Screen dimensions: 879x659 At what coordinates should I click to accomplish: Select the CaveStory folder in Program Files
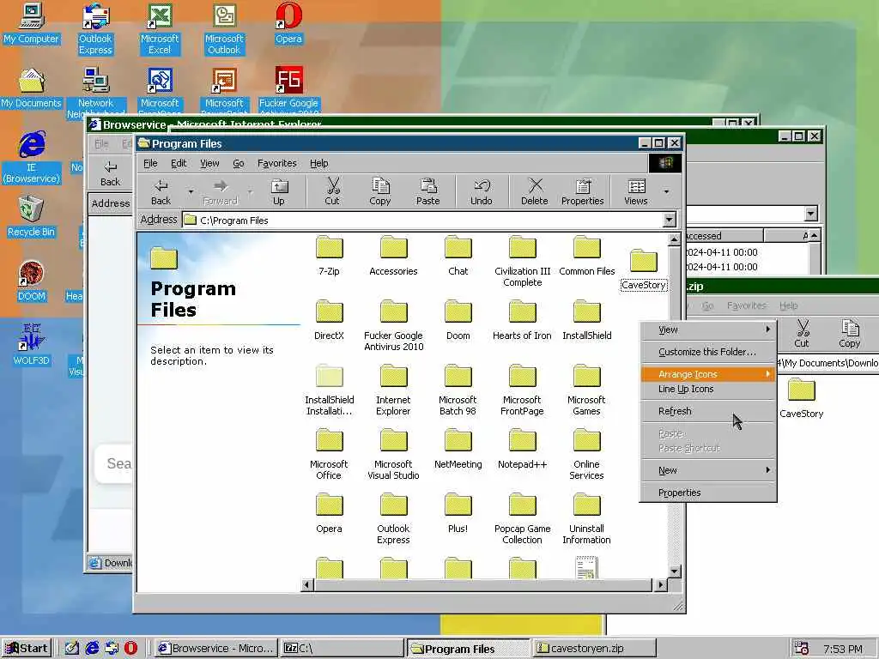[644, 270]
